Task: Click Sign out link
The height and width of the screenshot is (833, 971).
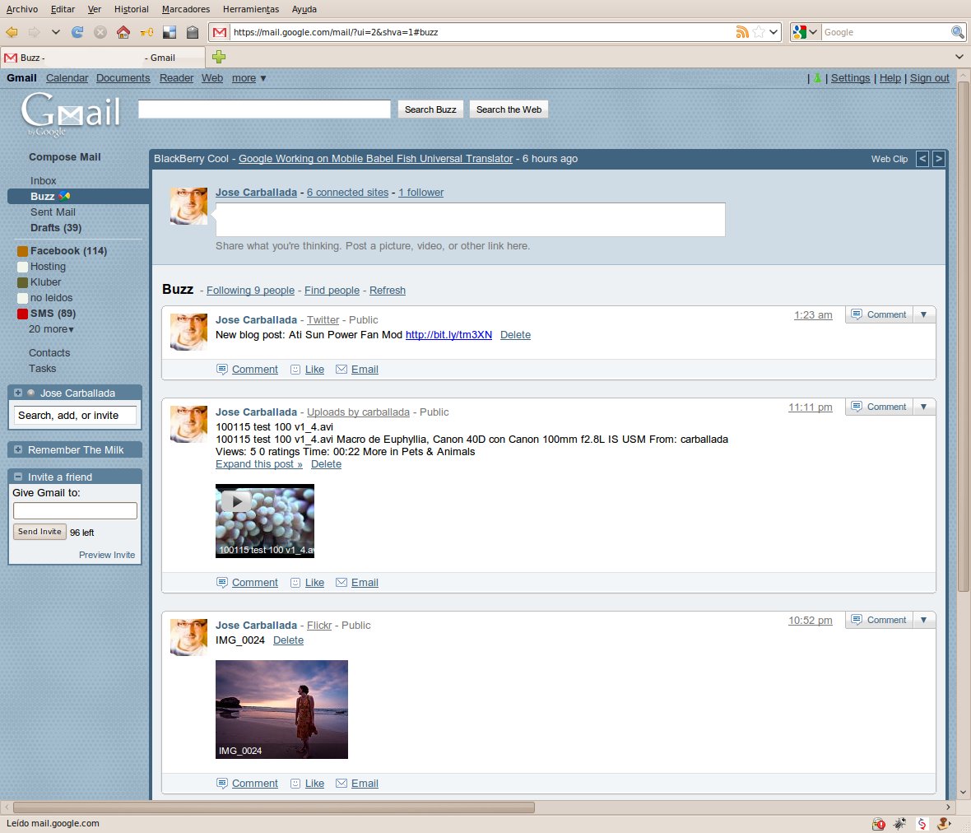Action: click(929, 78)
